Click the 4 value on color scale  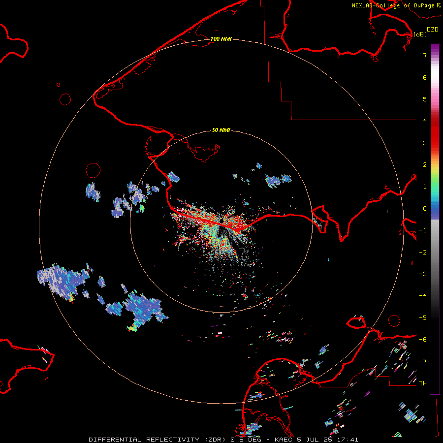[425, 121]
